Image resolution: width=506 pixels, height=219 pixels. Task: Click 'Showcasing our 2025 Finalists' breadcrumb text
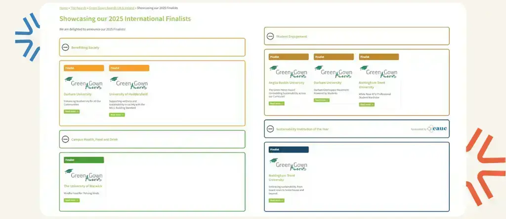coord(157,8)
